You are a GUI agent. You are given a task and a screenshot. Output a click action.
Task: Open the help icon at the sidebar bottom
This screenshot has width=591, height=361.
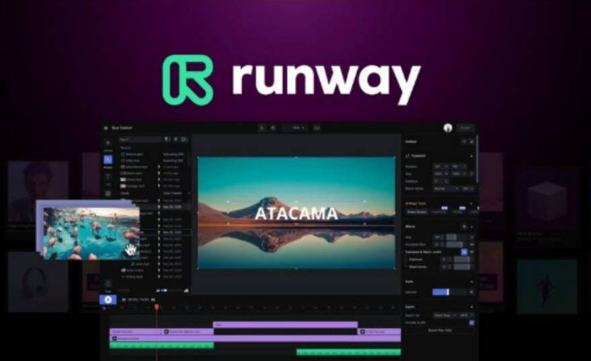click(x=108, y=284)
